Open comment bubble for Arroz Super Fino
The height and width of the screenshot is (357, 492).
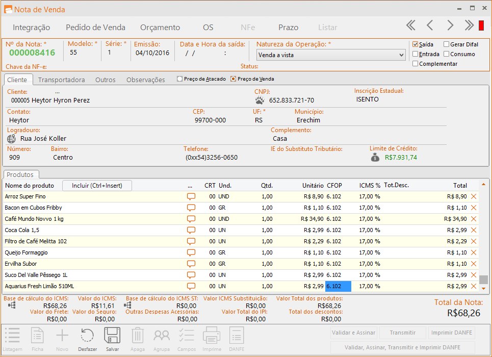pyautogui.click(x=191, y=196)
